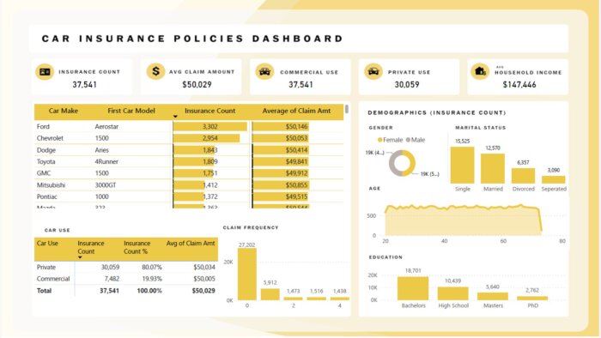The height and width of the screenshot is (338, 601).
Task: Select the claim frequency 0 bar
Action: 247,274
